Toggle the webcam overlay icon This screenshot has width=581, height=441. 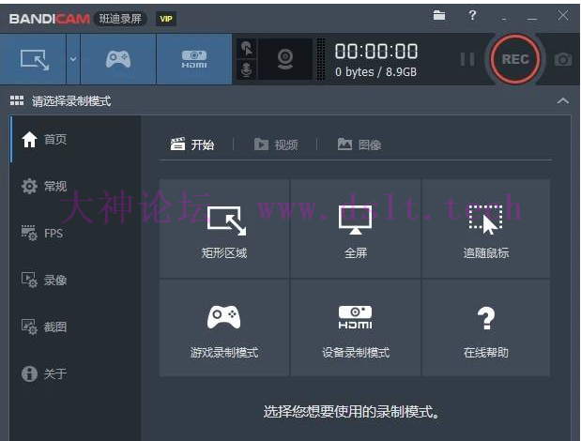pyautogui.click(x=285, y=59)
